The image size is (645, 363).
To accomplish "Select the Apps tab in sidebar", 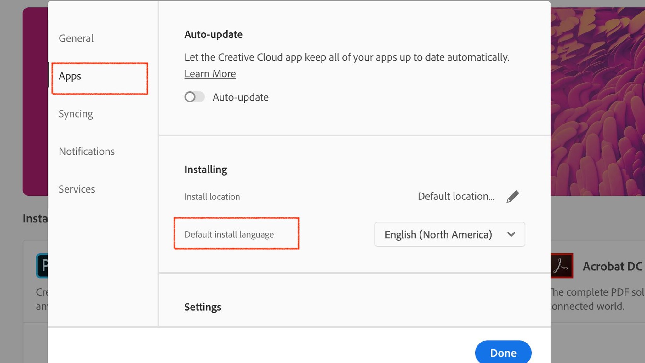I will (x=70, y=77).
